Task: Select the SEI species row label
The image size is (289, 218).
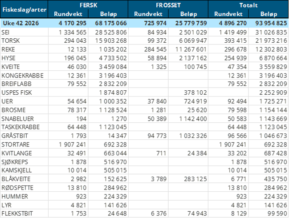Action: (x=5, y=32)
